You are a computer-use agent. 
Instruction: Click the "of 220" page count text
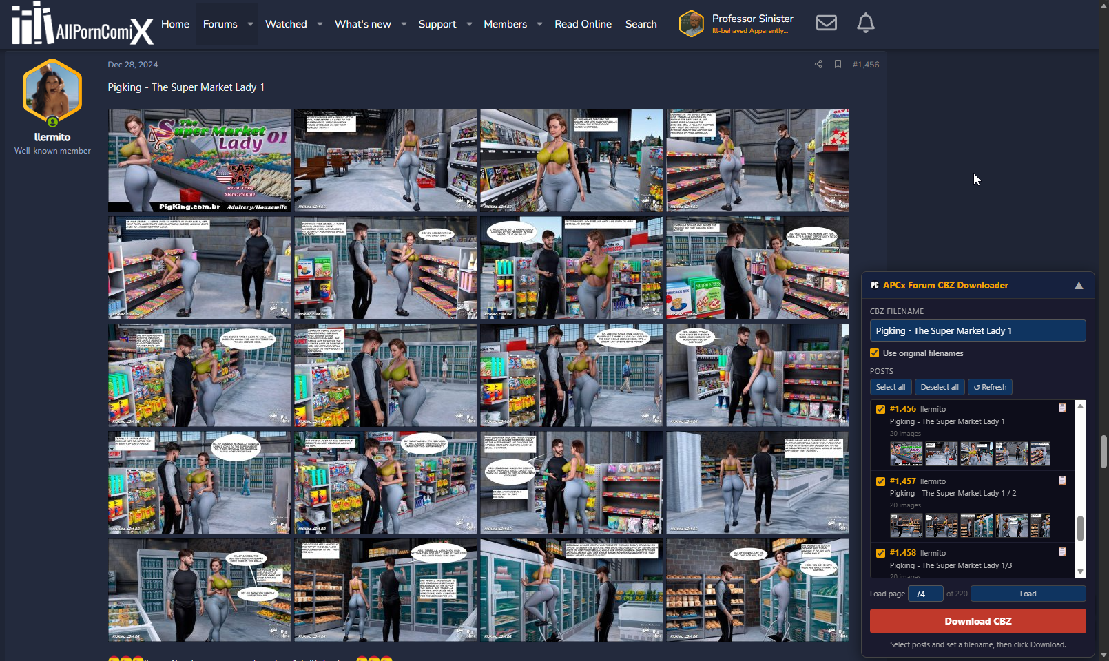957,594
